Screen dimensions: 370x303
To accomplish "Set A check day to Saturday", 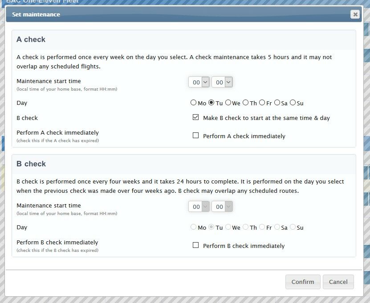I will [277, 103].
